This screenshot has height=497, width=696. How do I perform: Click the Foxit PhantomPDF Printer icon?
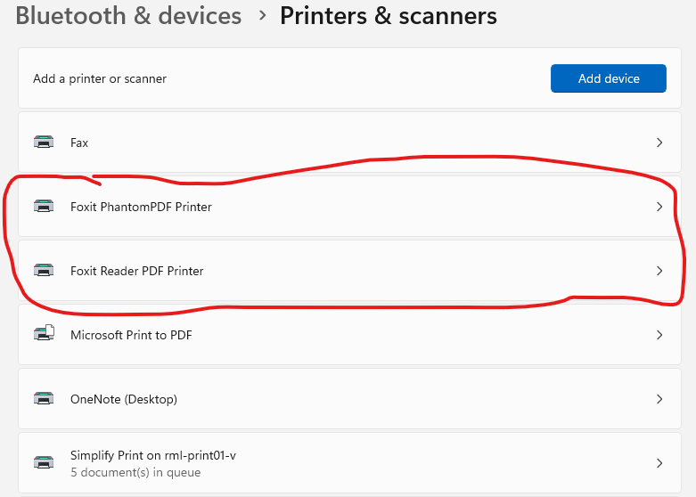[x=44, y=207]
